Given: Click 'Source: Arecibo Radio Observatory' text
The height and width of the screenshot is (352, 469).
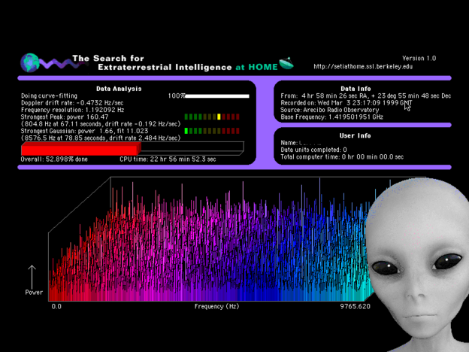Looking at the screenshot, I should (330, 110).
